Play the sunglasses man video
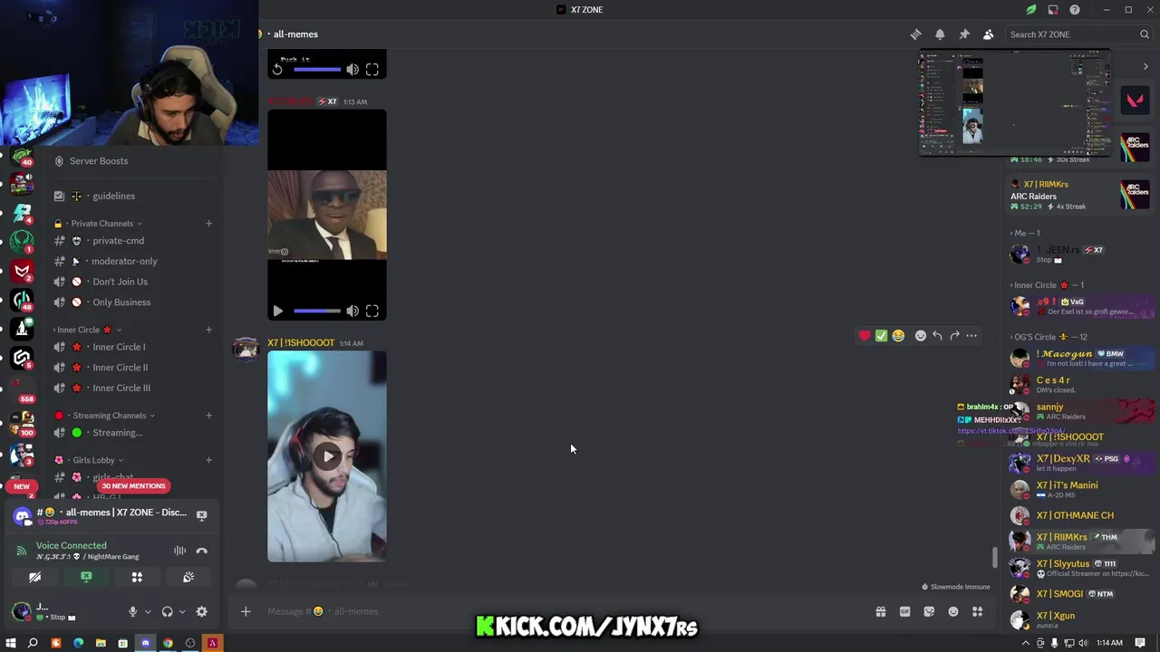 click(277, 312)
